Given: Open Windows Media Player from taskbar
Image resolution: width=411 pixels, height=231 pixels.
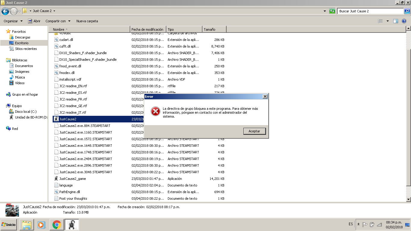Looking at the screenshot, I should click(42, 225).
